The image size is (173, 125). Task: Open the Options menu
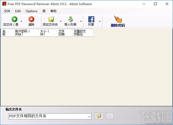tap(32, 11)
